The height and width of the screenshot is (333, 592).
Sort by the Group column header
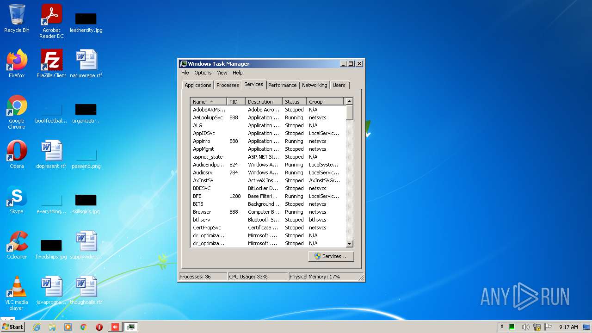[x=325, y=102]
